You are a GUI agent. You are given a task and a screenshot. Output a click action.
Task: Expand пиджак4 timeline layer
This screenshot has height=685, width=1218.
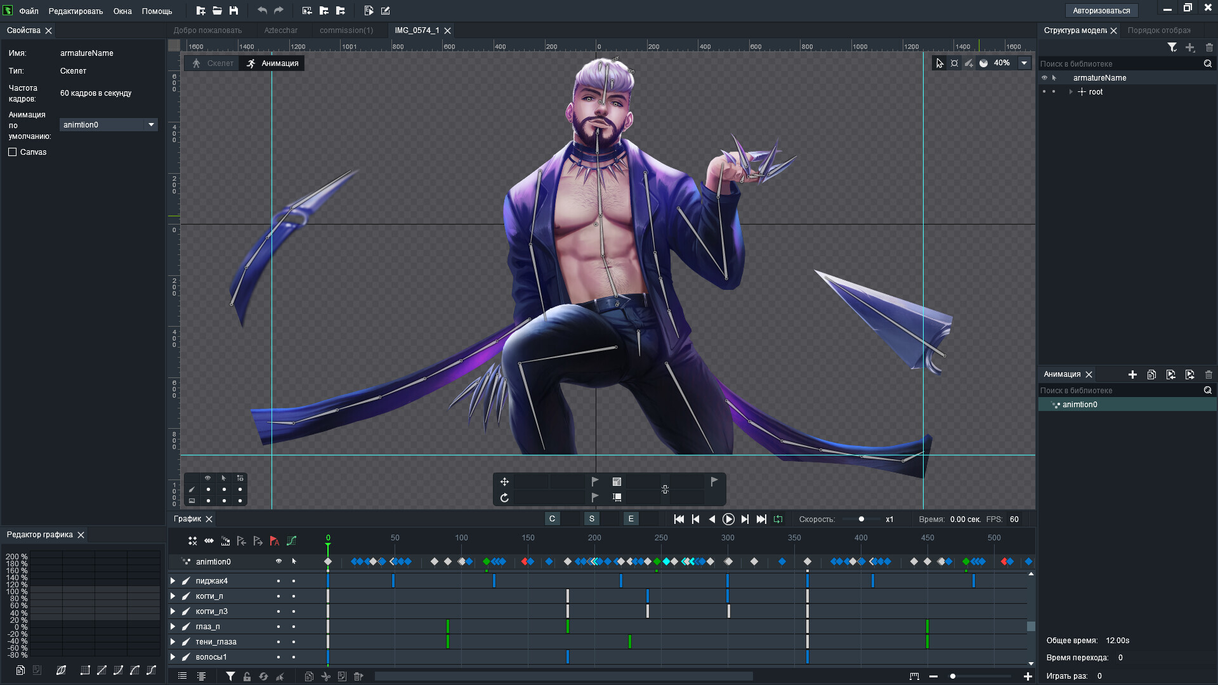pos(173,581)
